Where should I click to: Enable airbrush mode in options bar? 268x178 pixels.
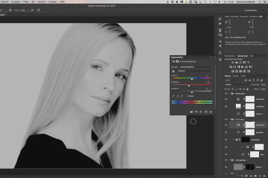click(32, 10)
